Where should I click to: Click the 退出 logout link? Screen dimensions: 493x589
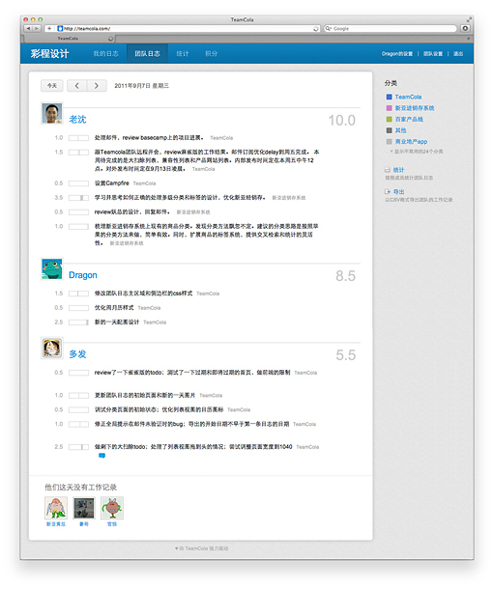458,54
